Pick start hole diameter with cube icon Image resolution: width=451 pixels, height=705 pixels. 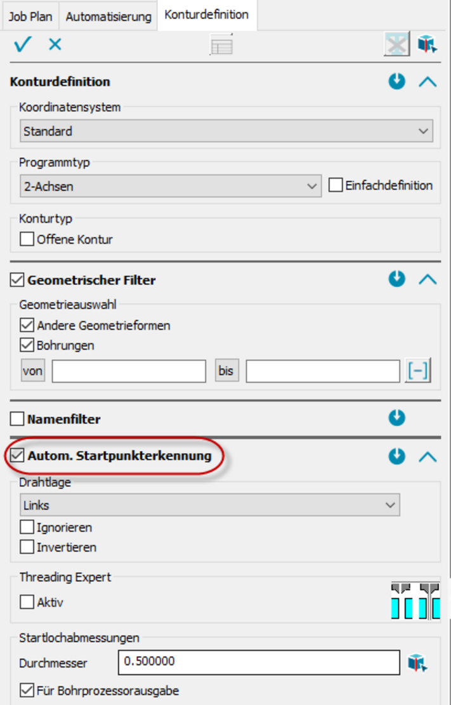(x=417, y=663)
